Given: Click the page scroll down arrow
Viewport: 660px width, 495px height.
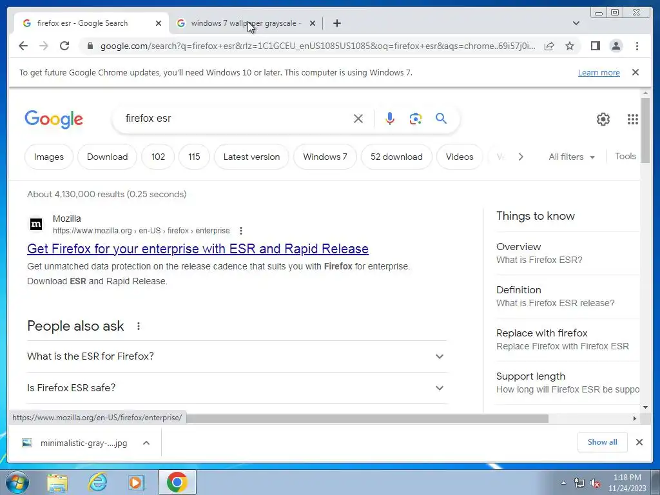Looking at the screenshot, I should tap(645, 407).
